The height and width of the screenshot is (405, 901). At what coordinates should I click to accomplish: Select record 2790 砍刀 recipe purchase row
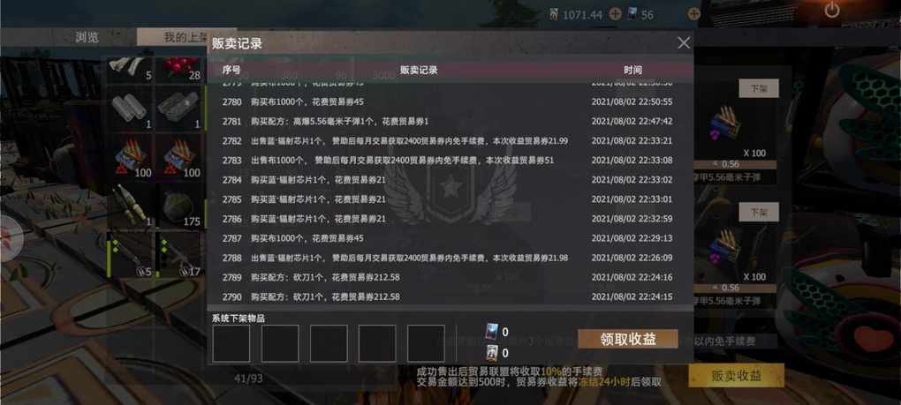click(x=448, y=297)
